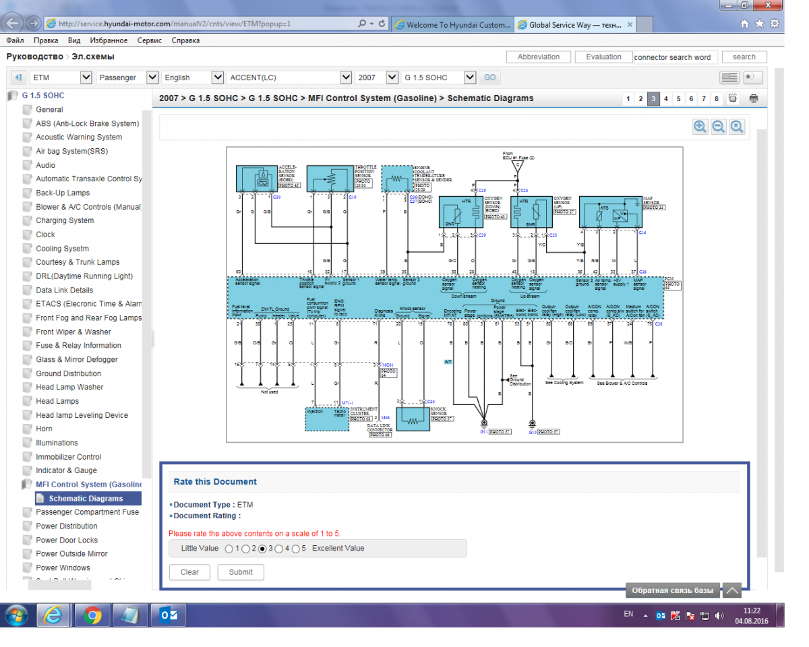Image resolution: width=809 pixels, height=647 pixels.
Task: Open the Файл menu
Action: [15, 40]
